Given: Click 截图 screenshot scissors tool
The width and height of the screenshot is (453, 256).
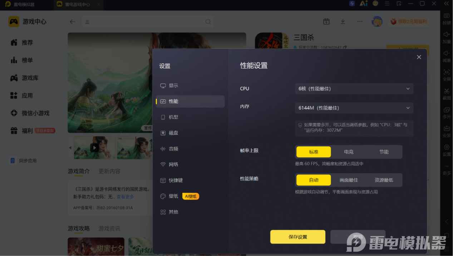Looking at the screenshot, I should (447, 94).
